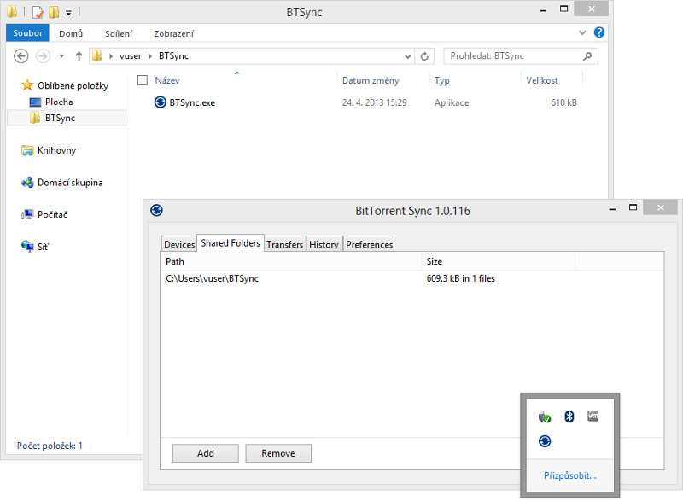683x501 pixels.
Task: Select the C:\Users\vuser\BTSync shared folder row
Action: tap(412, 278)
